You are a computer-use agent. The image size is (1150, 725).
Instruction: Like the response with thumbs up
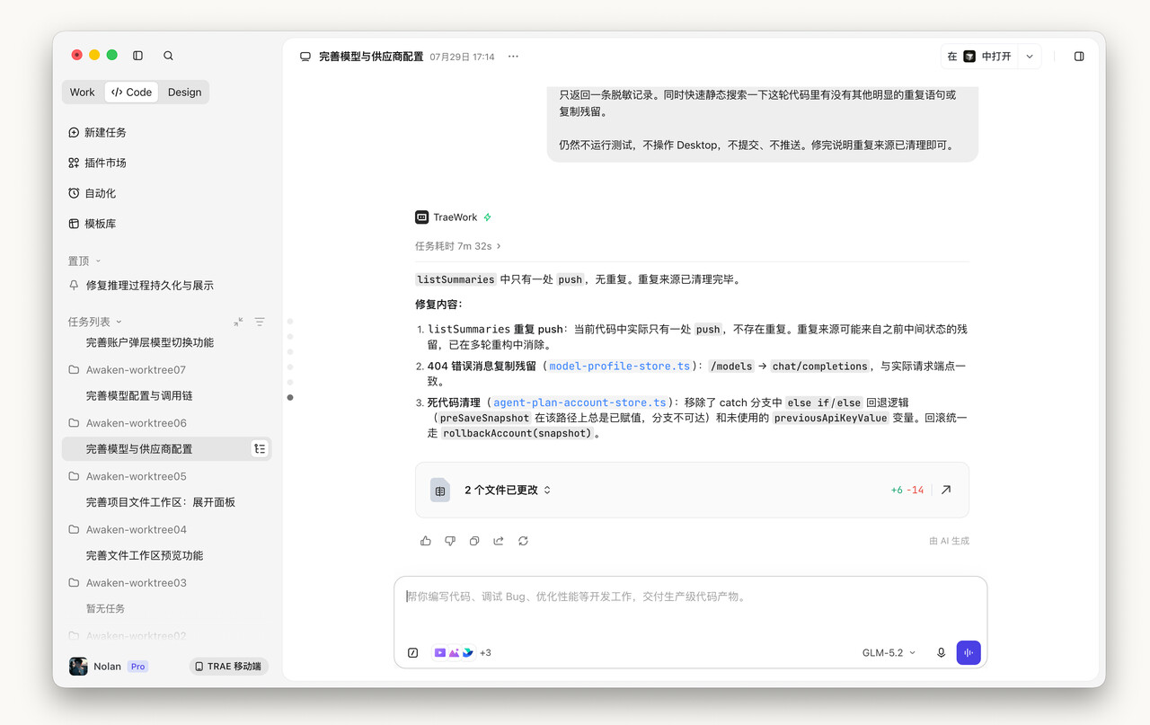tap(426, 541)
